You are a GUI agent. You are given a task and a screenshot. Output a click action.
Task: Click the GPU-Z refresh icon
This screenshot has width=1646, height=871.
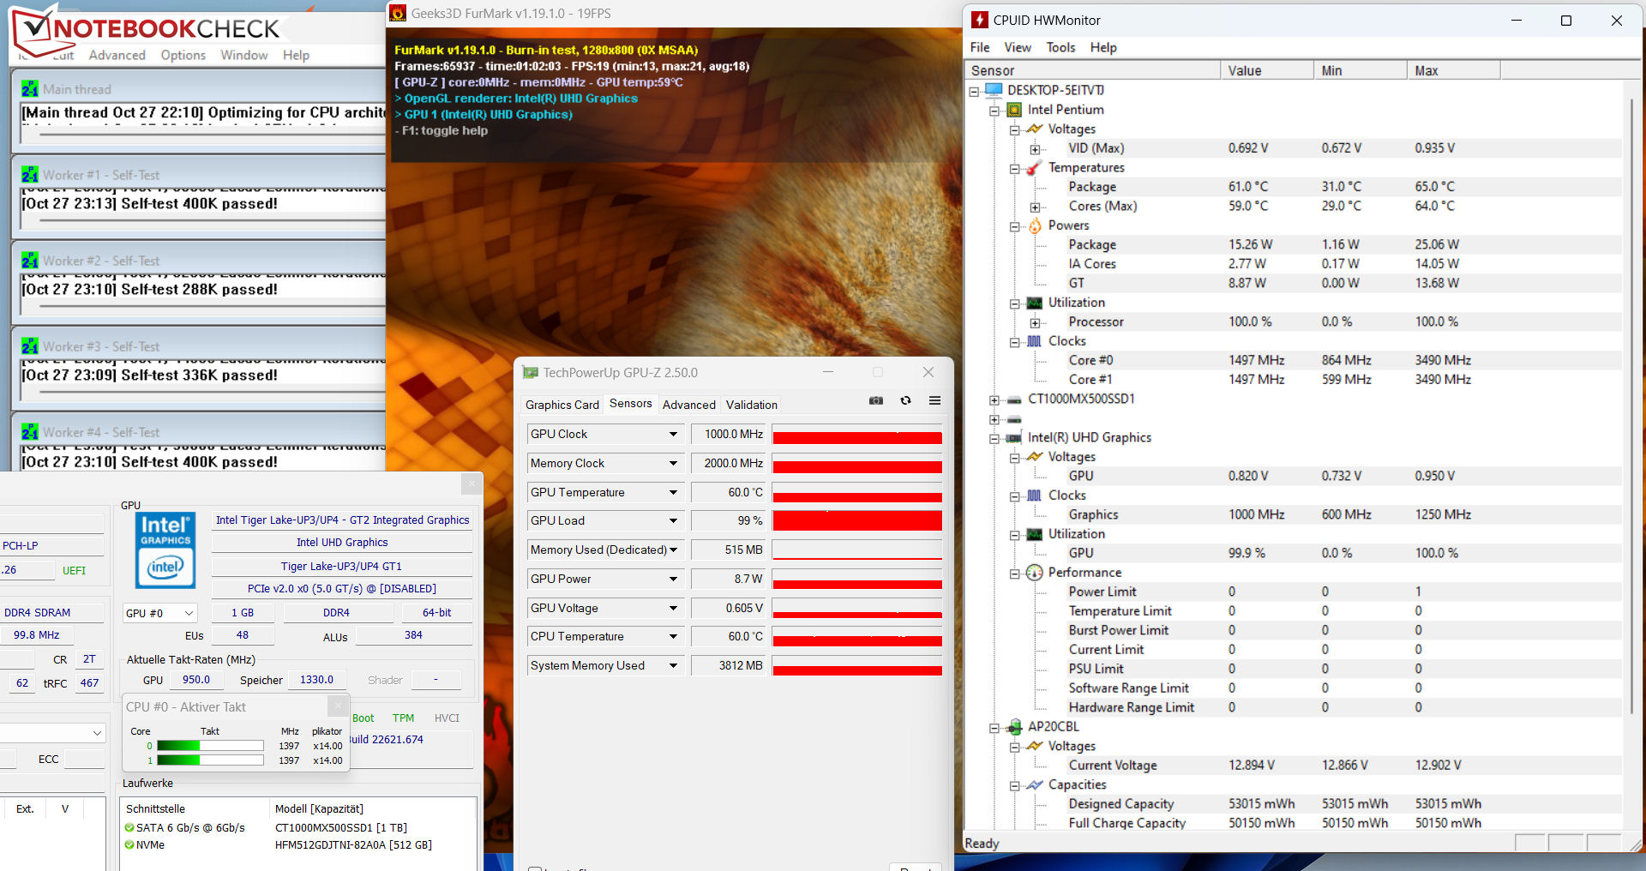coord(905,400)
